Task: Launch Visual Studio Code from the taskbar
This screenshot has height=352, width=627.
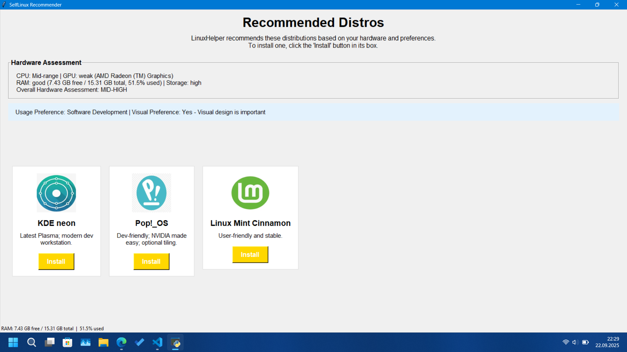Action: point(157,342)
